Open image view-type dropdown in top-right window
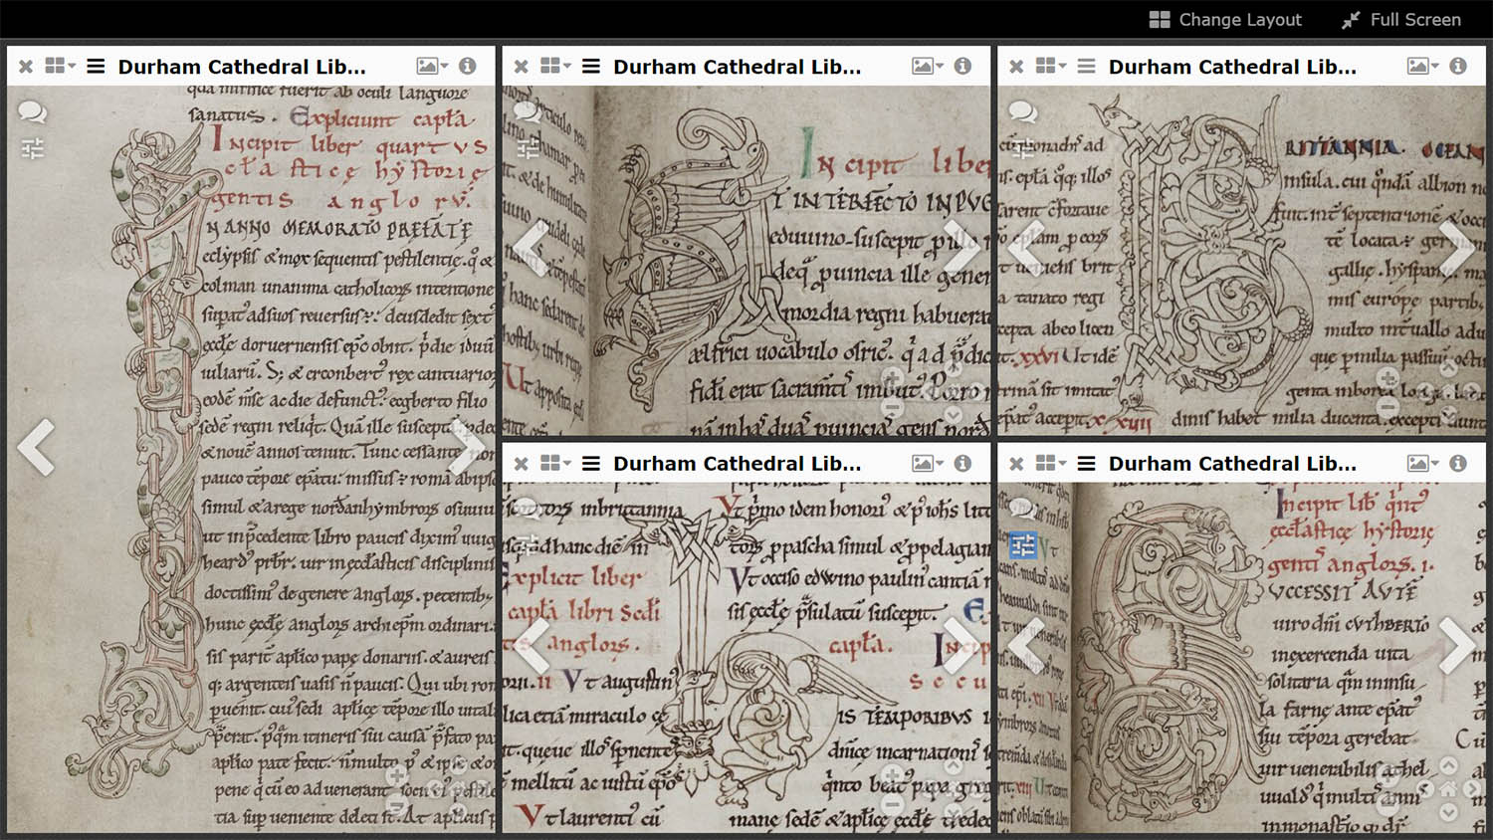This screenshot has width=1493, height=840. pos(1423,66)
